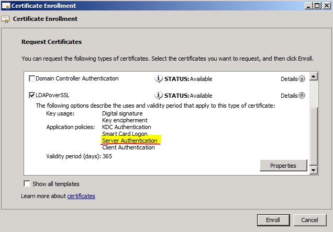The width and height of the screenshot is (333, 232).
Task: Click the scroll down arrow in certificate list
Action: (x=314, y=170)
